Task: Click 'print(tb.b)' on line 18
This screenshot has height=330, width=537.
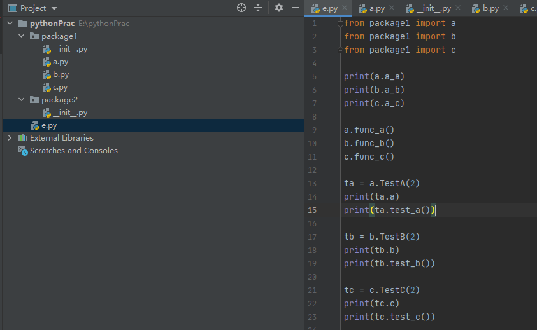Action: pos(371,250)
